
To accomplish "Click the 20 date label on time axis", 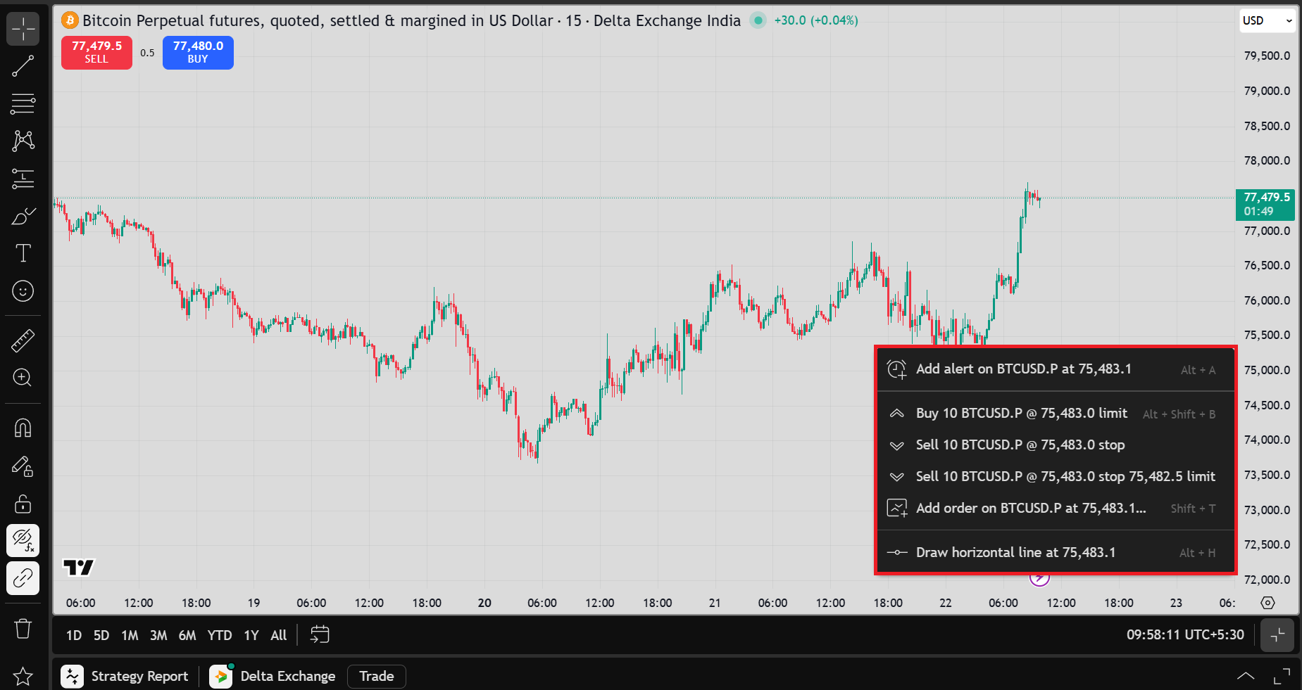I will [484, 603].
